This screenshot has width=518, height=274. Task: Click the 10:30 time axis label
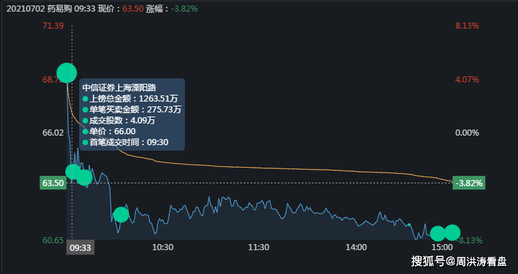(x=162, y=247)
